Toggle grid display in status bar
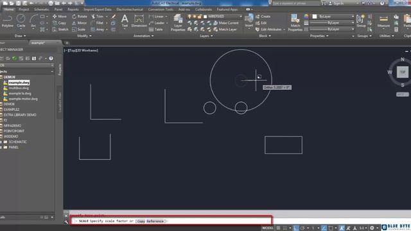 tap(278, 228)
